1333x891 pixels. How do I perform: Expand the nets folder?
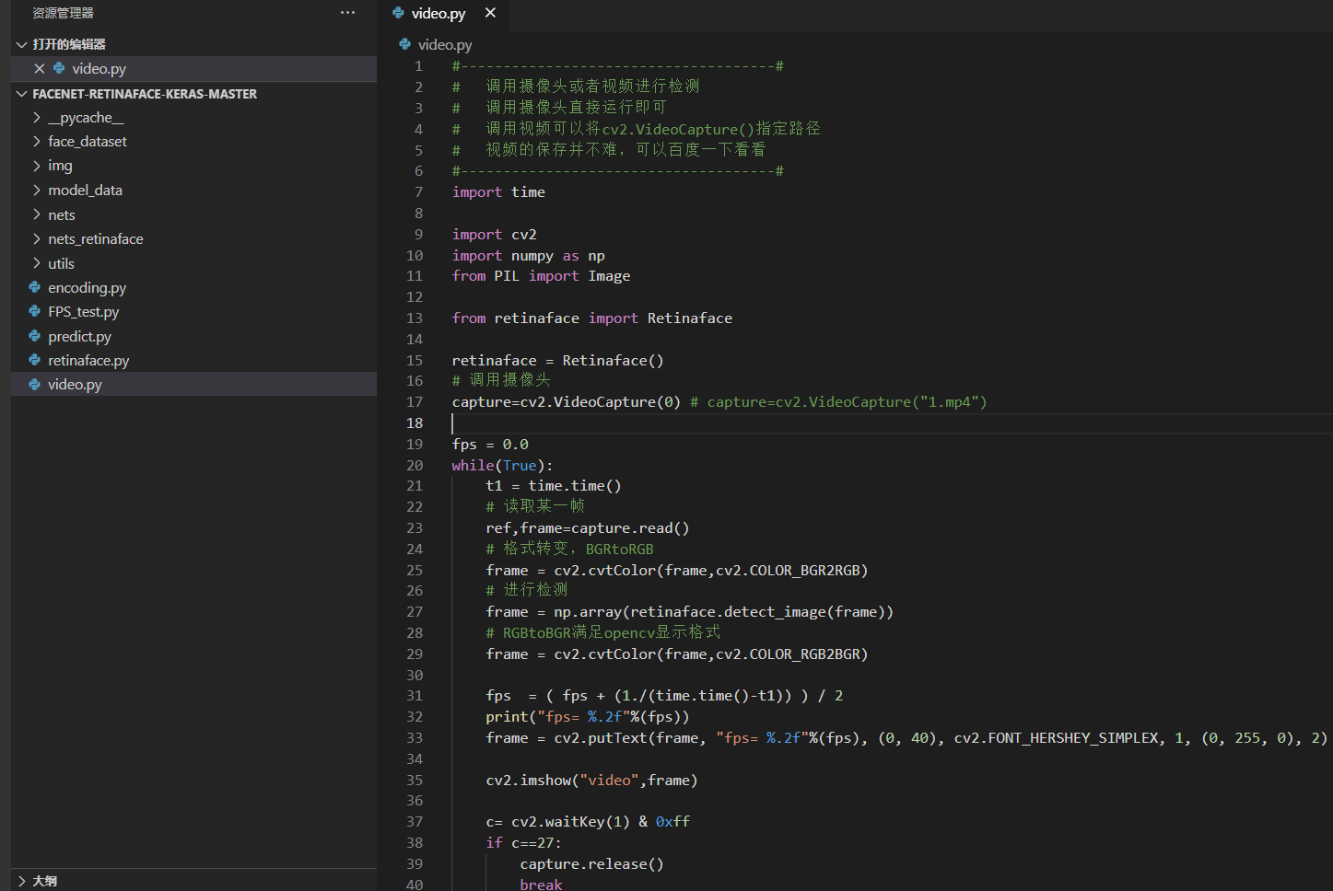click(37, 214)
